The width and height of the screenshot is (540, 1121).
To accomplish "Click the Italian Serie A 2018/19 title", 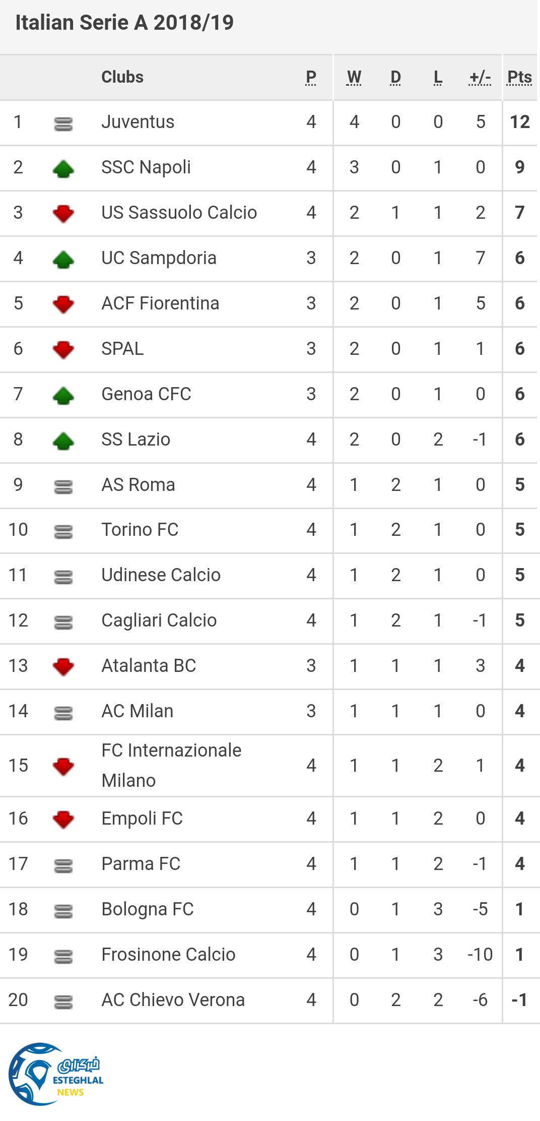I will 124,23.
